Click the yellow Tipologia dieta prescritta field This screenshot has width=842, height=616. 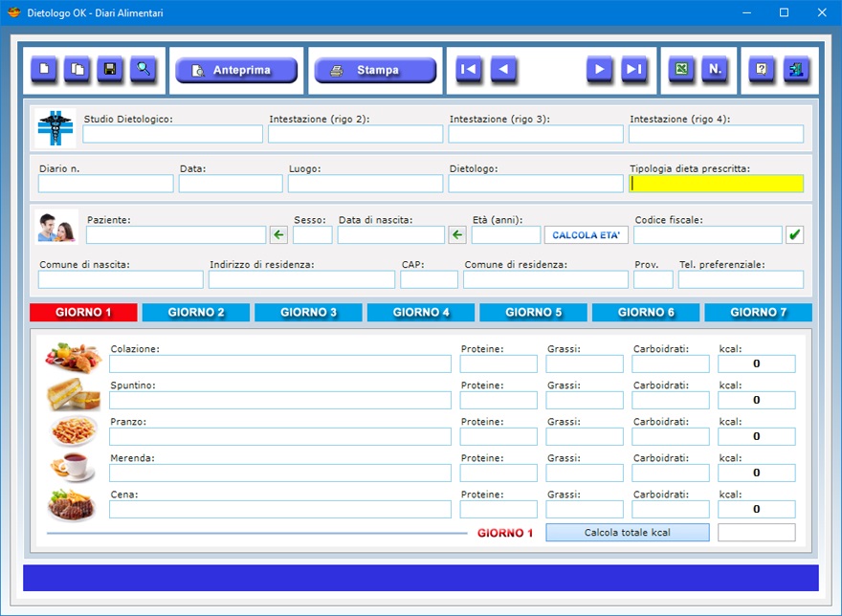[717, 184]
